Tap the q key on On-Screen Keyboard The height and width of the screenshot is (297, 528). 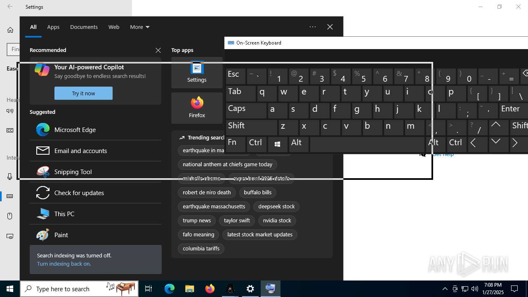point(267,94)
